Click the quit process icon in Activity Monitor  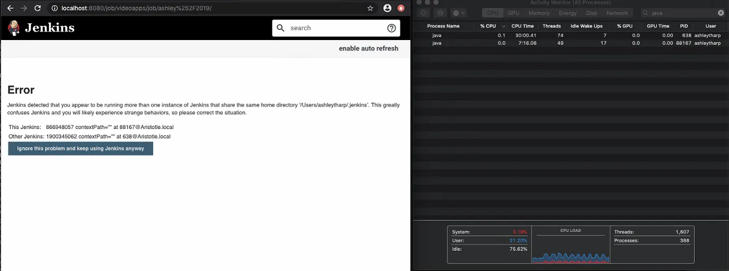423,13
